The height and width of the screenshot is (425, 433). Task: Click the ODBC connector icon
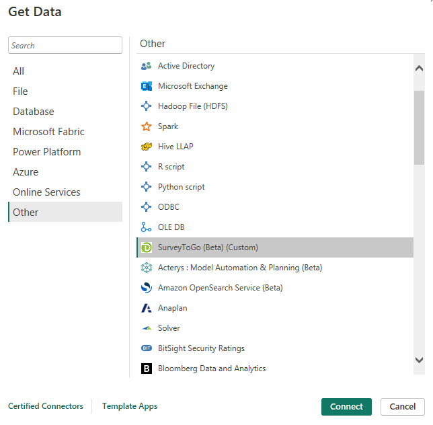click(147, 207)
